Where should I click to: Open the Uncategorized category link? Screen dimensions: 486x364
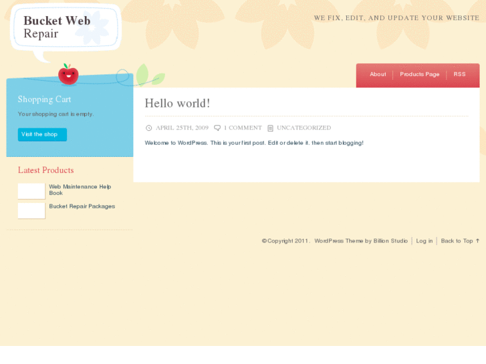[x=303, y=128]
